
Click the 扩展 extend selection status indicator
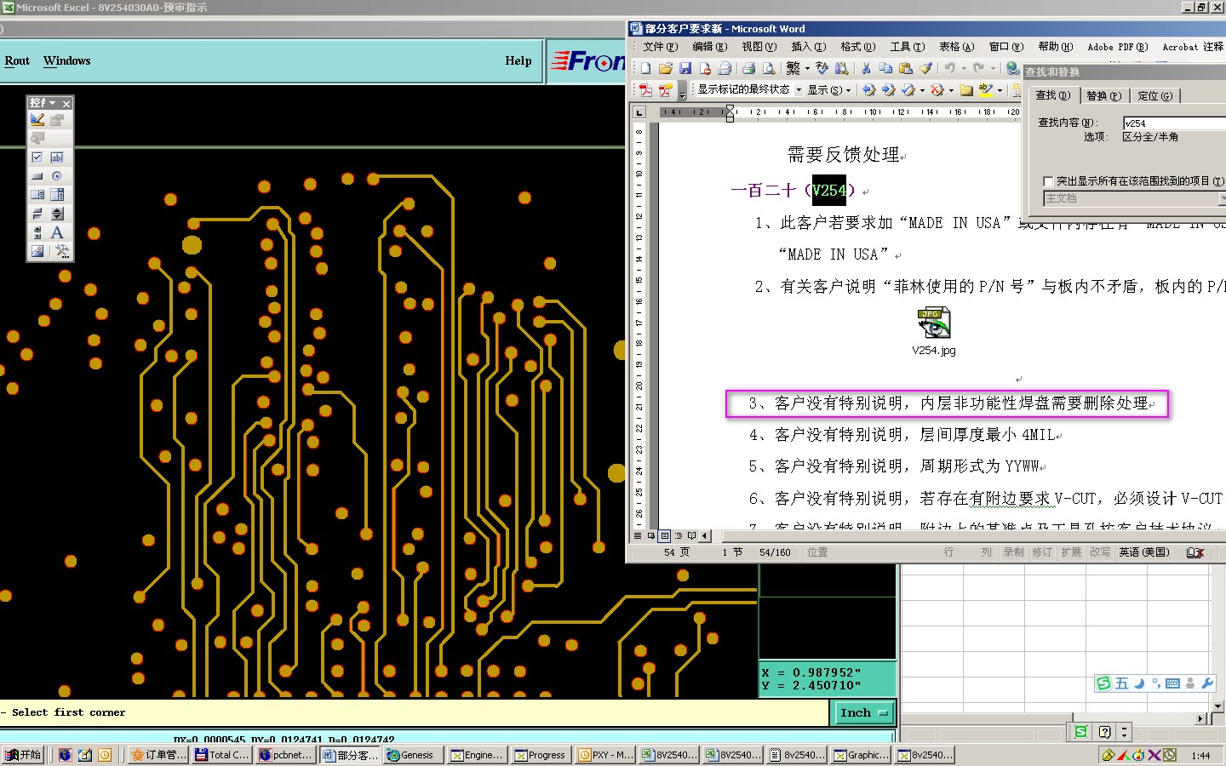pyautogui.click(x=1071, y=552)
